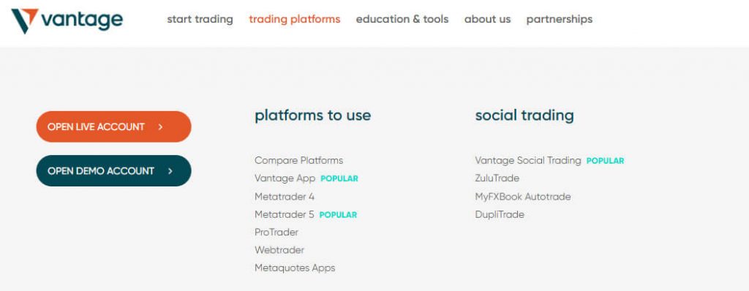
Task: Select the Metatrader 5 link
Action: coord(285,214)
